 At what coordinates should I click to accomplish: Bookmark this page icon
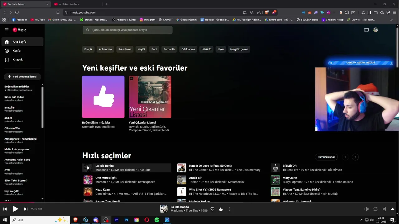(58, 12)
